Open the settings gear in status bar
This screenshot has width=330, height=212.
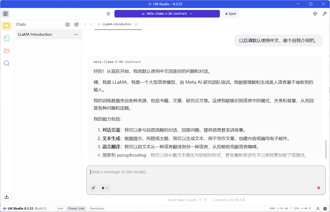coord(325,209)
